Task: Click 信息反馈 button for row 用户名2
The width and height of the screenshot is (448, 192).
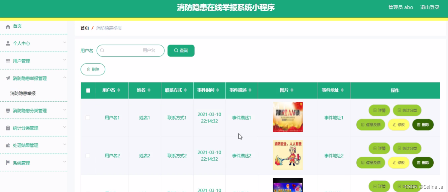Action: [x=371, y=163]
